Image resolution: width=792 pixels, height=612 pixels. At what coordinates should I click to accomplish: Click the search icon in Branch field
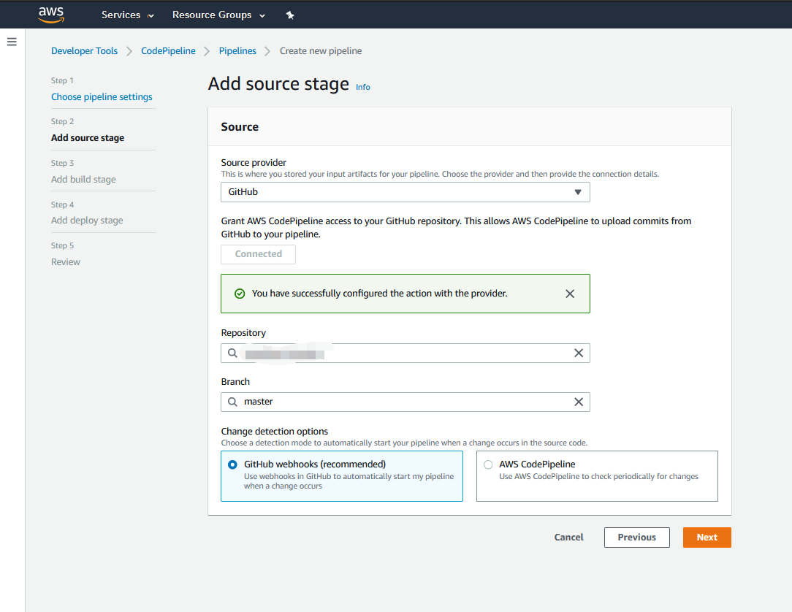(x=232, y=402)
